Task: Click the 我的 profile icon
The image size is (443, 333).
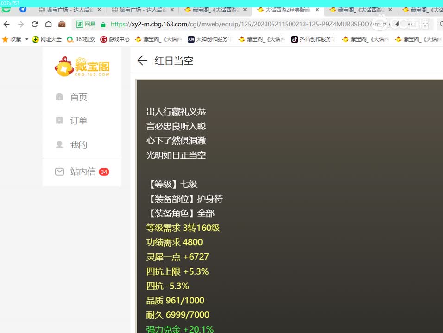Action: tap(59, 144)
